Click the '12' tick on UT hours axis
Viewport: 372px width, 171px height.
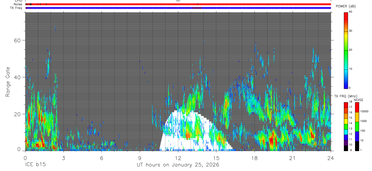coord(178,158)
